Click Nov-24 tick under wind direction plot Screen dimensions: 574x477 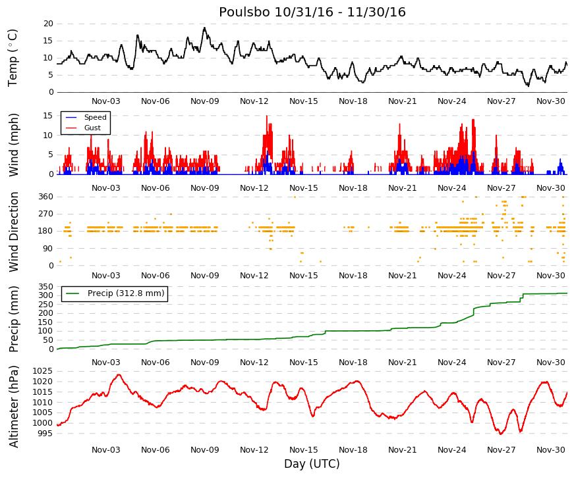(x=451, y=276)
